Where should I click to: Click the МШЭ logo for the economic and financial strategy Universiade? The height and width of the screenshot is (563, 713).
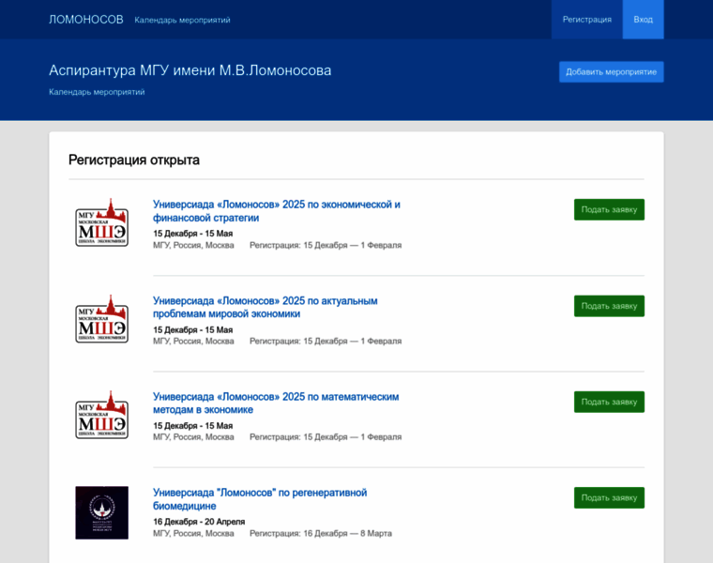102,222
